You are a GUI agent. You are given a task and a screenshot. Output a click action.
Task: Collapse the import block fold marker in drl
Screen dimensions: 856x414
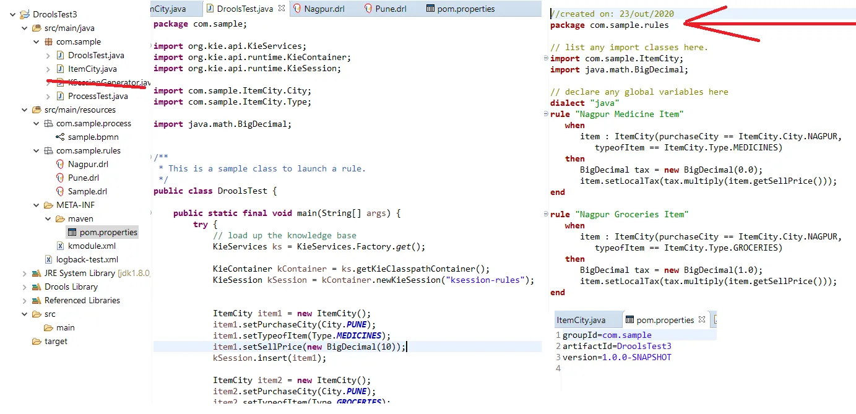click(547, 59)
